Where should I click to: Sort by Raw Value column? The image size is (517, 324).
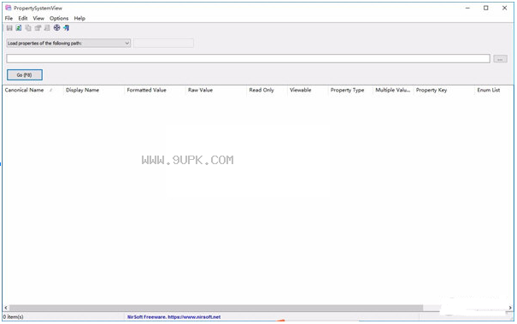216,90
